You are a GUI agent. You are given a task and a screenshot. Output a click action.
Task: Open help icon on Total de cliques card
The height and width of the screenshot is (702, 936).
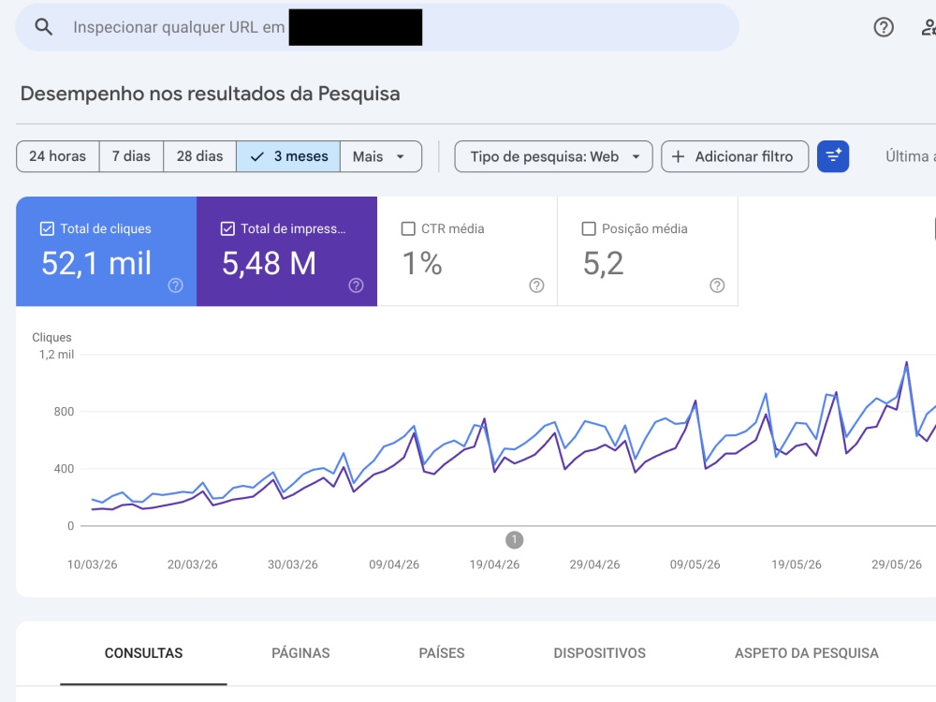pyautogui.click(x=176, y=285)
